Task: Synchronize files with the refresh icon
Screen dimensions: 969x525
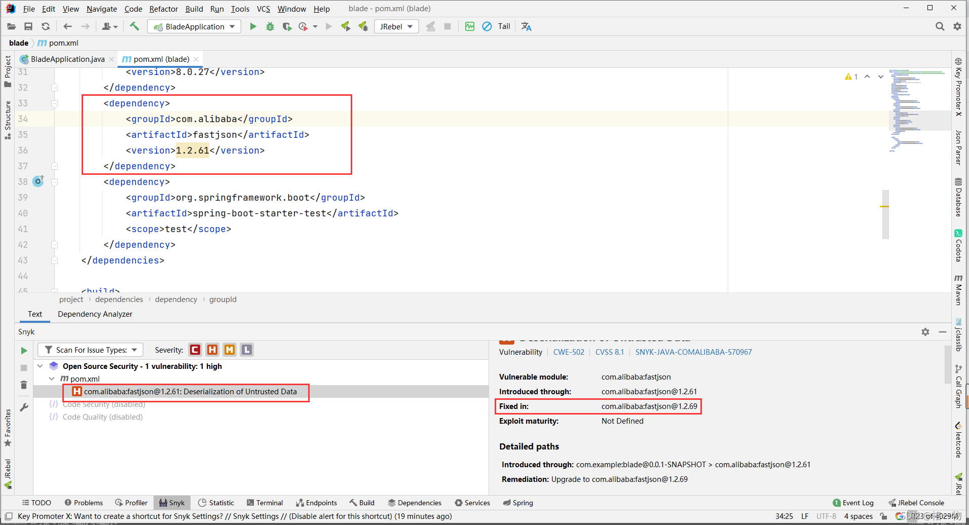Action: (46, 26)
